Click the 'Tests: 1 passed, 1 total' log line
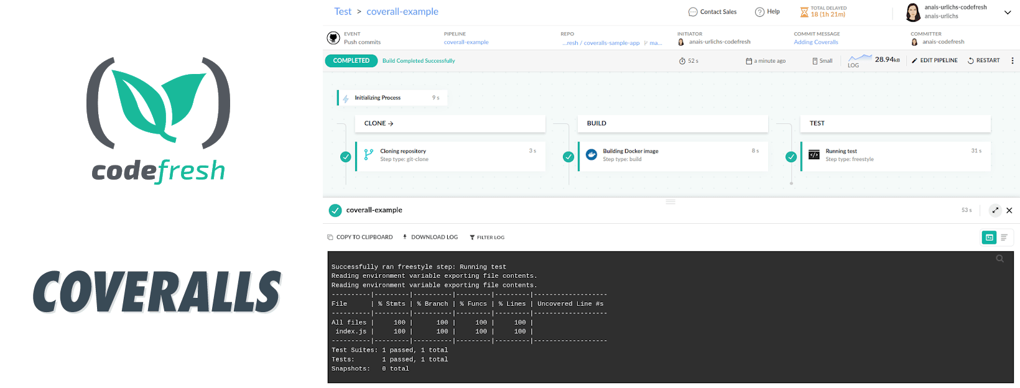This screenshot has width=1020, height=388. 389,359
